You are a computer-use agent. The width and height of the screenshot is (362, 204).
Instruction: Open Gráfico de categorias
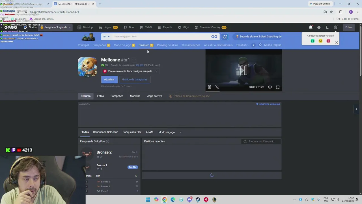(x=135, y=79)
